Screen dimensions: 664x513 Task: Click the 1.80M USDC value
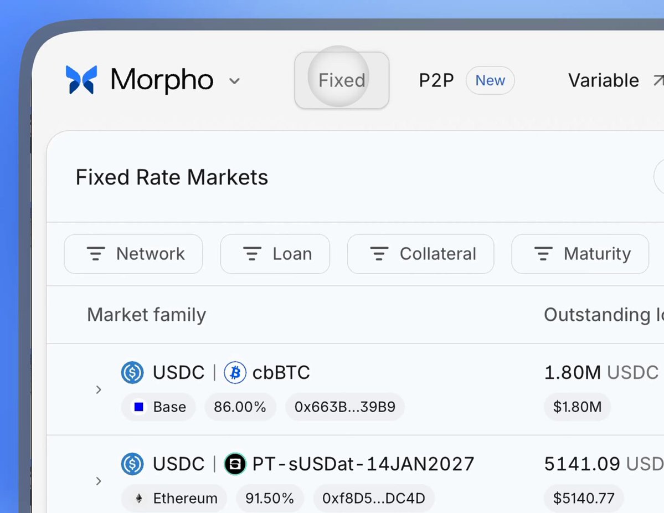pos(601,372)
